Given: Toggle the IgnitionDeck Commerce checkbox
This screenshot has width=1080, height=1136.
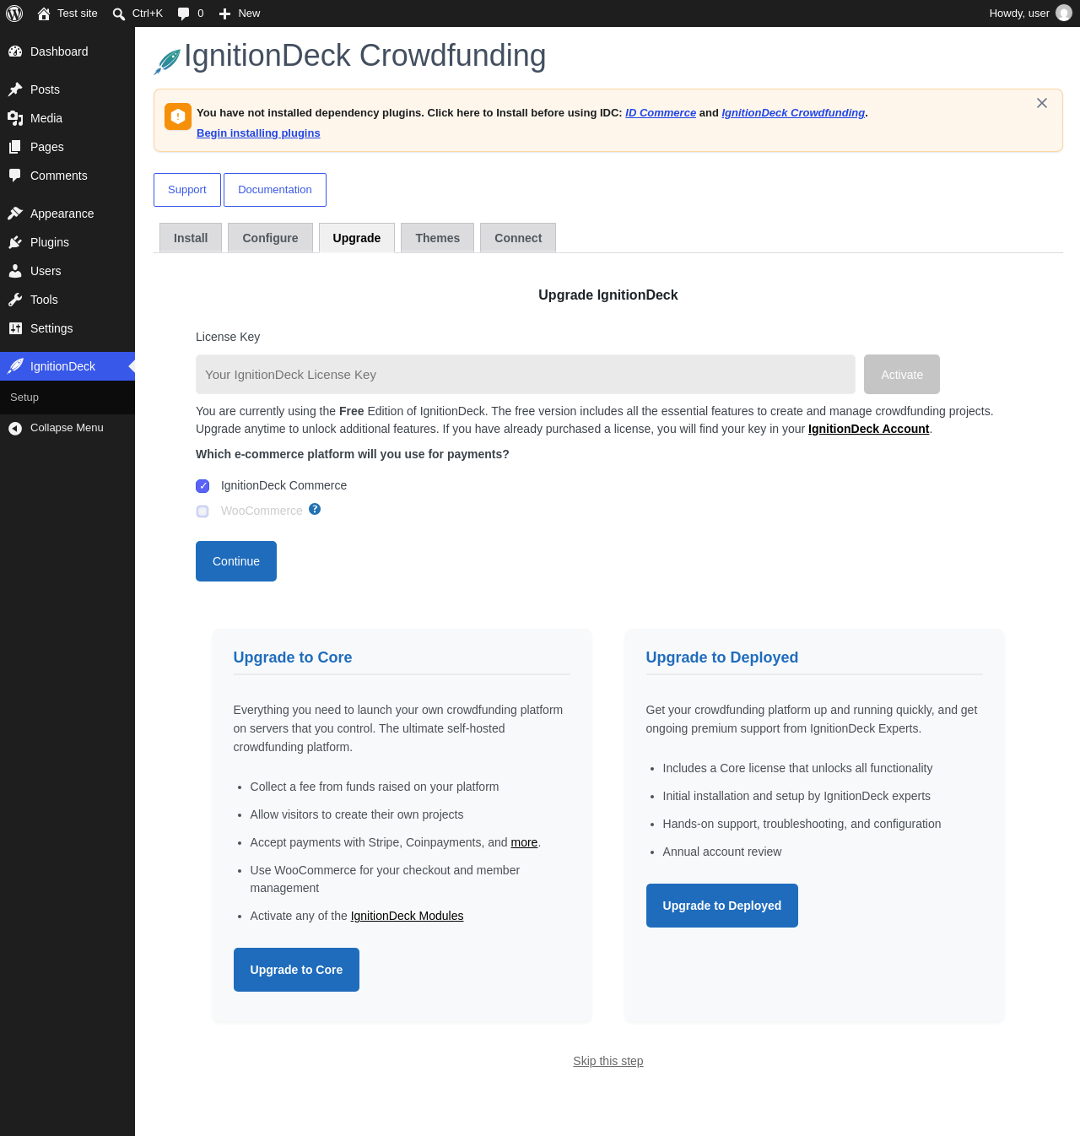Looking at the screenshot, I should point(202,486).
